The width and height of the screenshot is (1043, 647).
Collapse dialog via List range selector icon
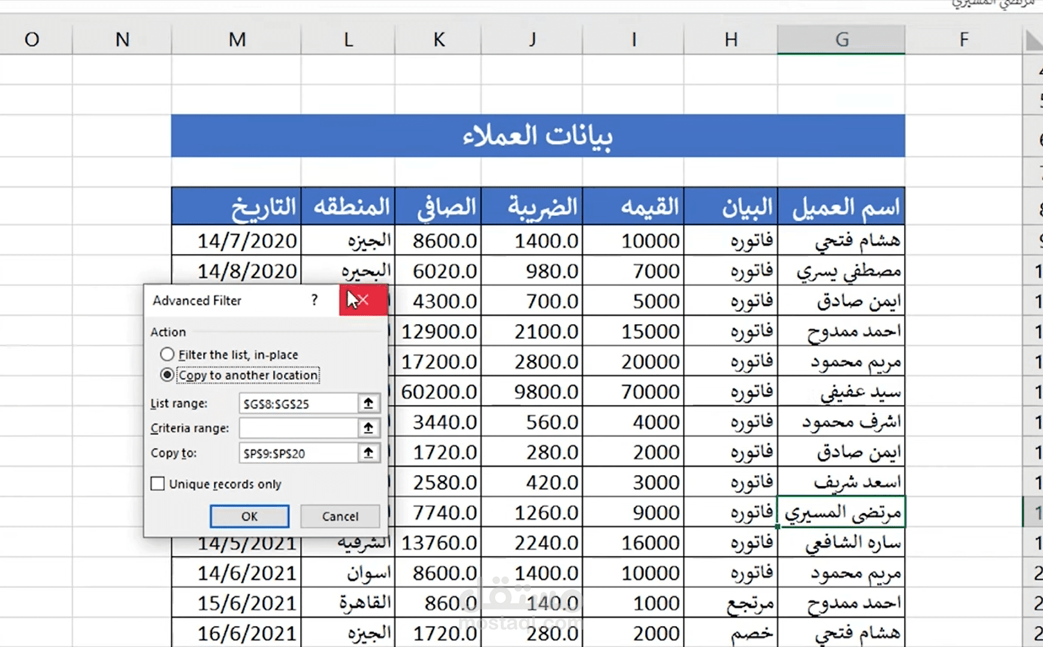coord(368,403)
